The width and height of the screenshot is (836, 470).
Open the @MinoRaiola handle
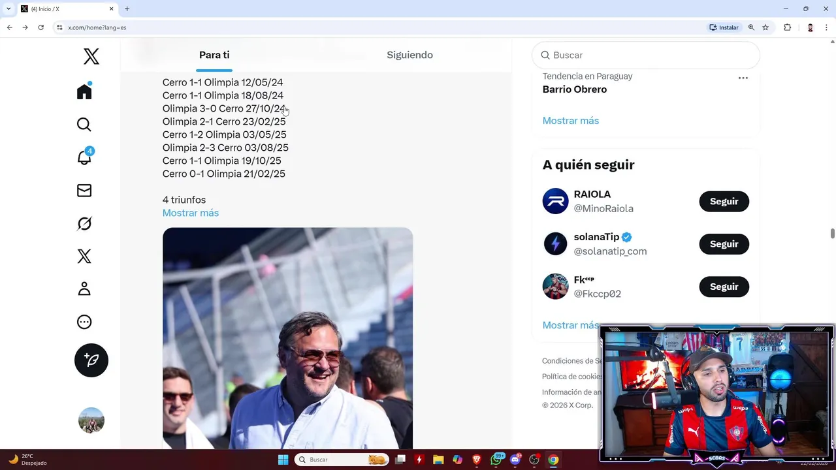click(603, 209)
